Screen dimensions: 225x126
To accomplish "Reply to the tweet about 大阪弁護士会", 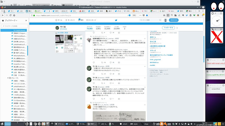I will (94, 83).
